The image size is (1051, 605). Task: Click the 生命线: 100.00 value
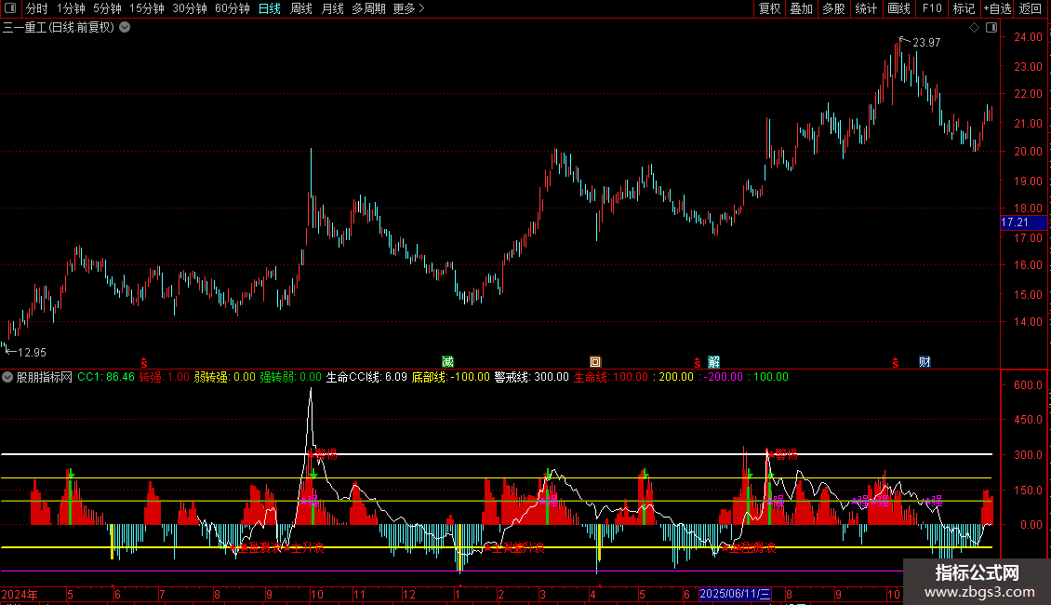tap(611, 377)
